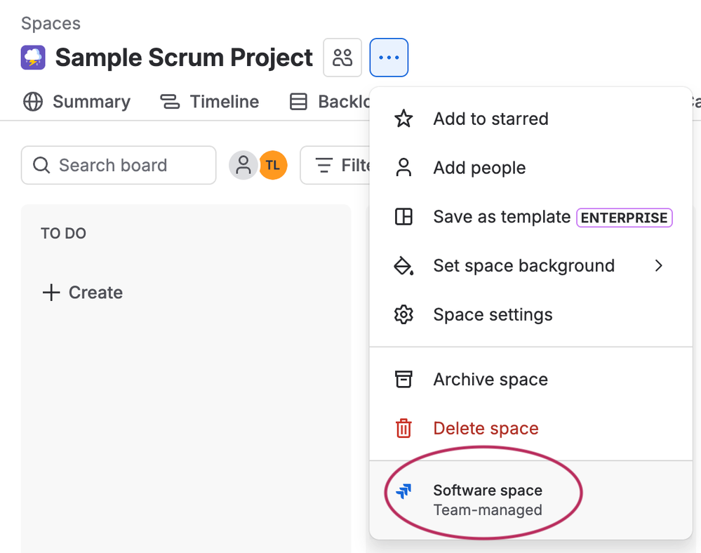Click the star icon for Add to starred
Screen dimensions: 701x553
403,119
